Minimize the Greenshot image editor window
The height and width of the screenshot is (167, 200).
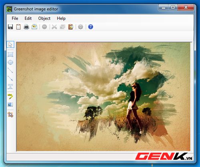coord(164,8)
